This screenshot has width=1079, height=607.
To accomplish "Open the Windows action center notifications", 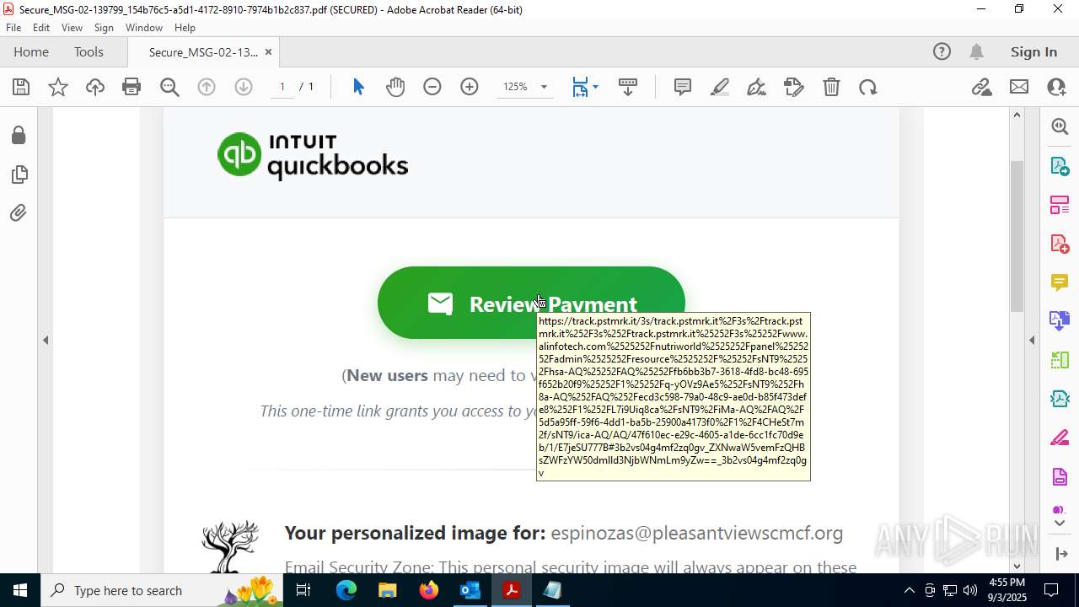I will point(1052,590).
